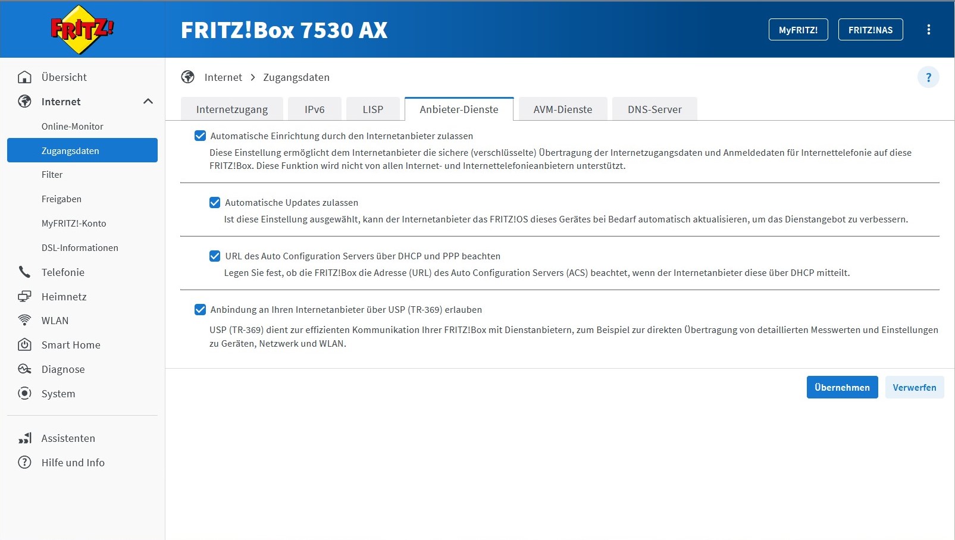Expand the Heimnetz menu entry
Image resolution: width=955 pixels, height=540 pixels.
pyautogui.click(x=82, y=297)
